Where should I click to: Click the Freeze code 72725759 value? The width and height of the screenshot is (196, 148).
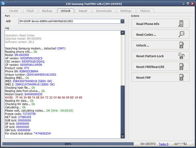(29, 114)
